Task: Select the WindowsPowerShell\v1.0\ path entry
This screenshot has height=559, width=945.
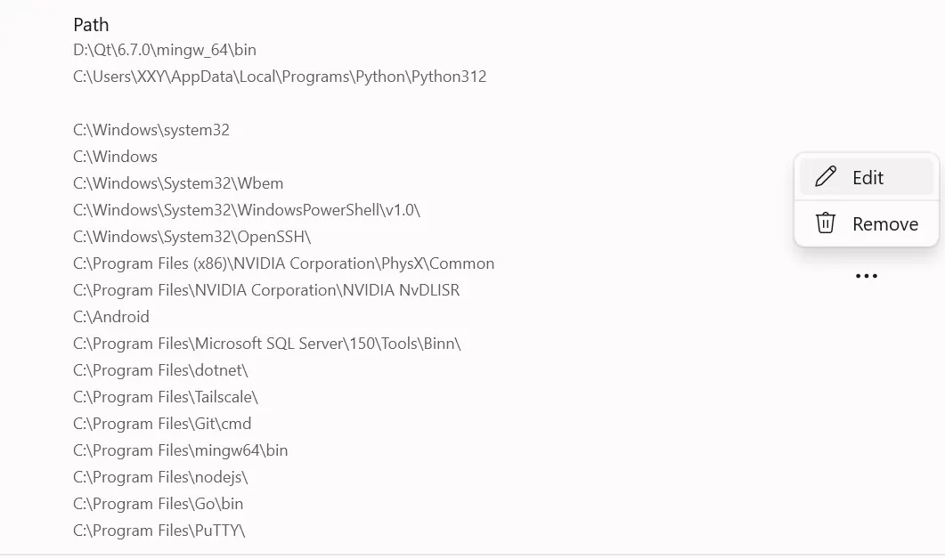Action: click(x=247, y=210)
